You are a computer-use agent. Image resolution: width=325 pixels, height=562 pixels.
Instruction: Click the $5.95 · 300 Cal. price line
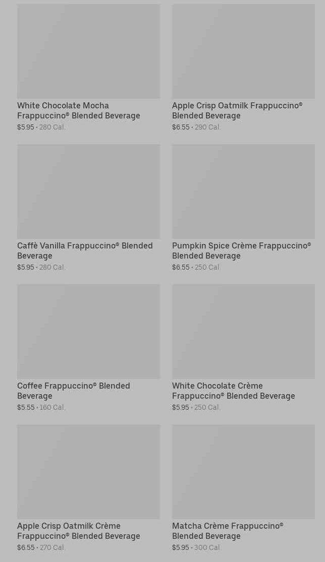196,547
